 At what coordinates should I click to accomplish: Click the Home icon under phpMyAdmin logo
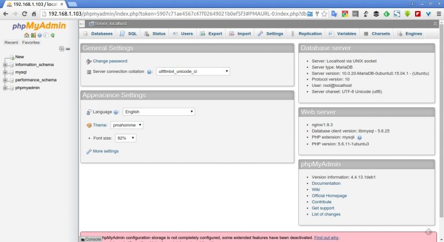(x=27, y=35)
